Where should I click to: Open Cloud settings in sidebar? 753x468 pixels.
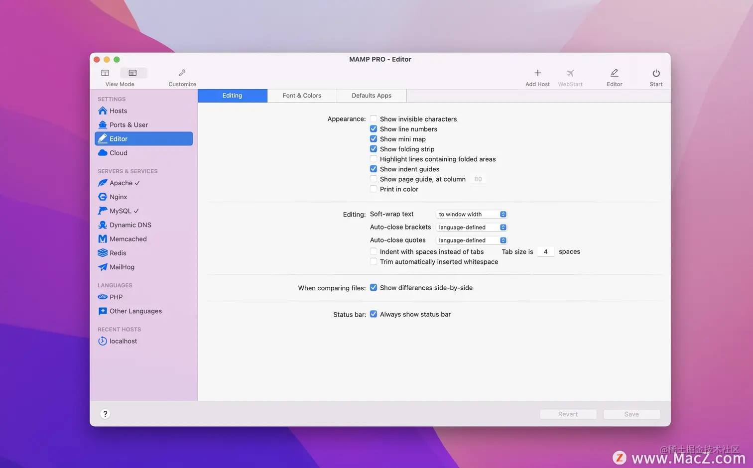point(143,153)
